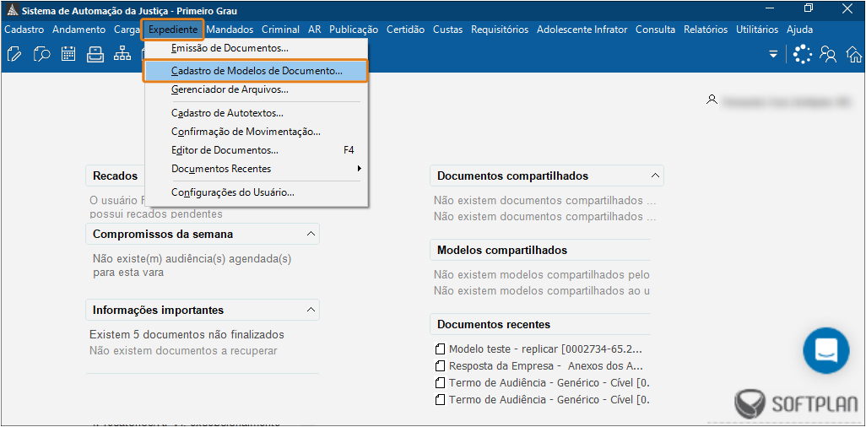Open recent document Resposta da Empresa
Screen dimensions: 866x427
coord(545,365)
